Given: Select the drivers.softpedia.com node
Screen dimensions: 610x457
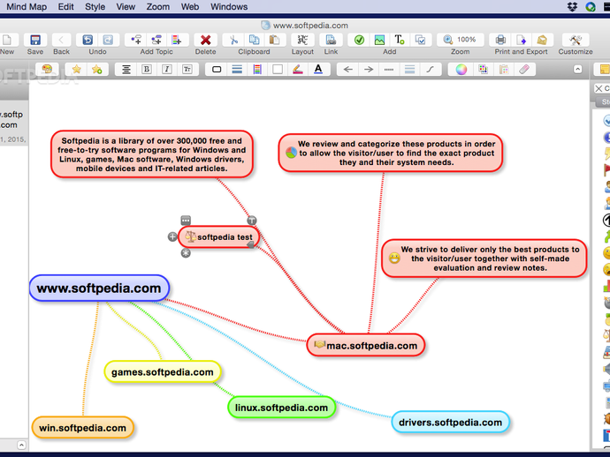Looking at the screenshot, I should click(450, 422).
